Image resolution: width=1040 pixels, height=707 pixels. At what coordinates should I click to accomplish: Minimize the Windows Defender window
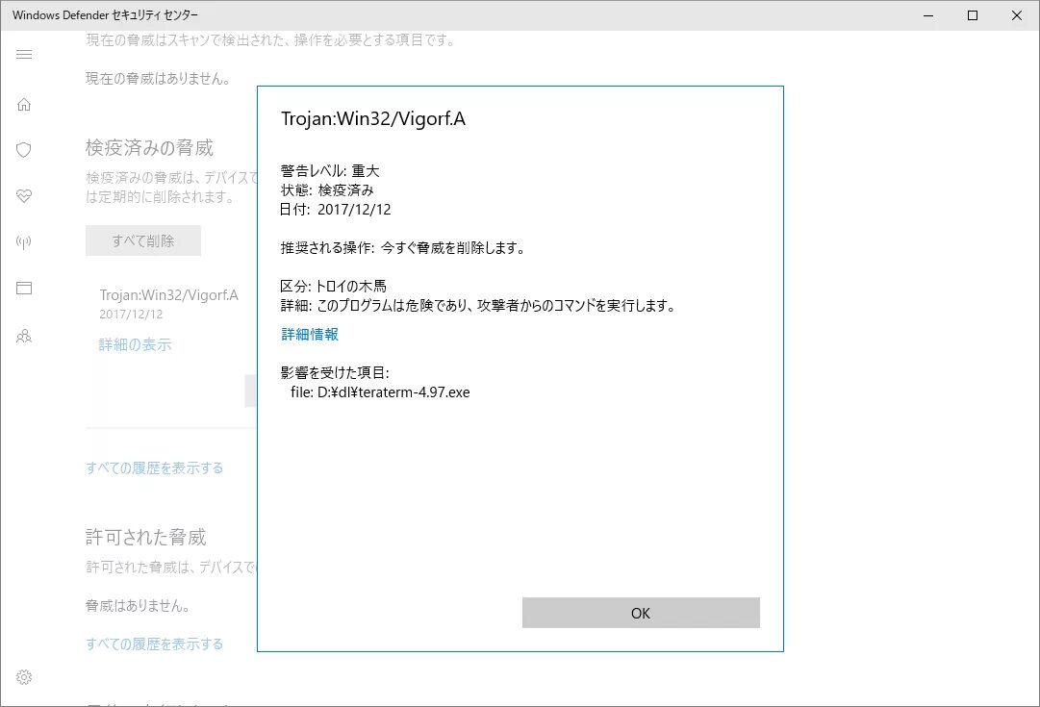(928, 15)
